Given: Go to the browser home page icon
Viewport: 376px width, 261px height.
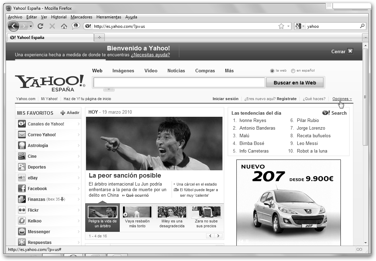Looking at the screenshot, I should click(64, 26).
